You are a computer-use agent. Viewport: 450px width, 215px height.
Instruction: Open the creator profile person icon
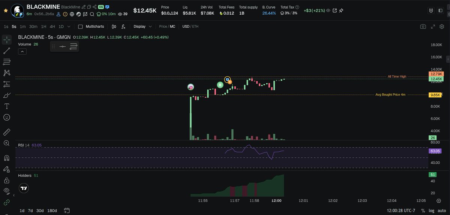click(59, 14)
